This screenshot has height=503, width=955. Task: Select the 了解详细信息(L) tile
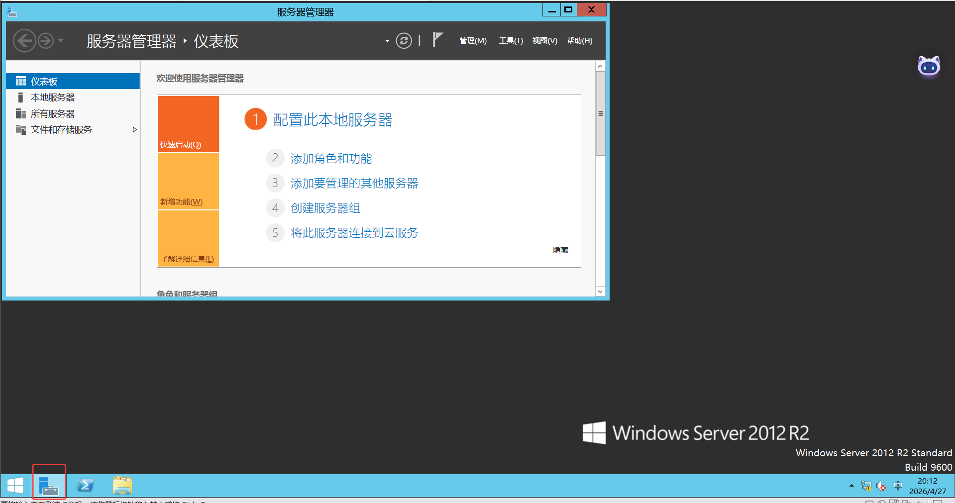188,238
